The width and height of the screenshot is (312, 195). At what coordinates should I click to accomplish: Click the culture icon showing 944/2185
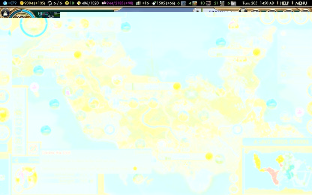[x=104, y=3]
